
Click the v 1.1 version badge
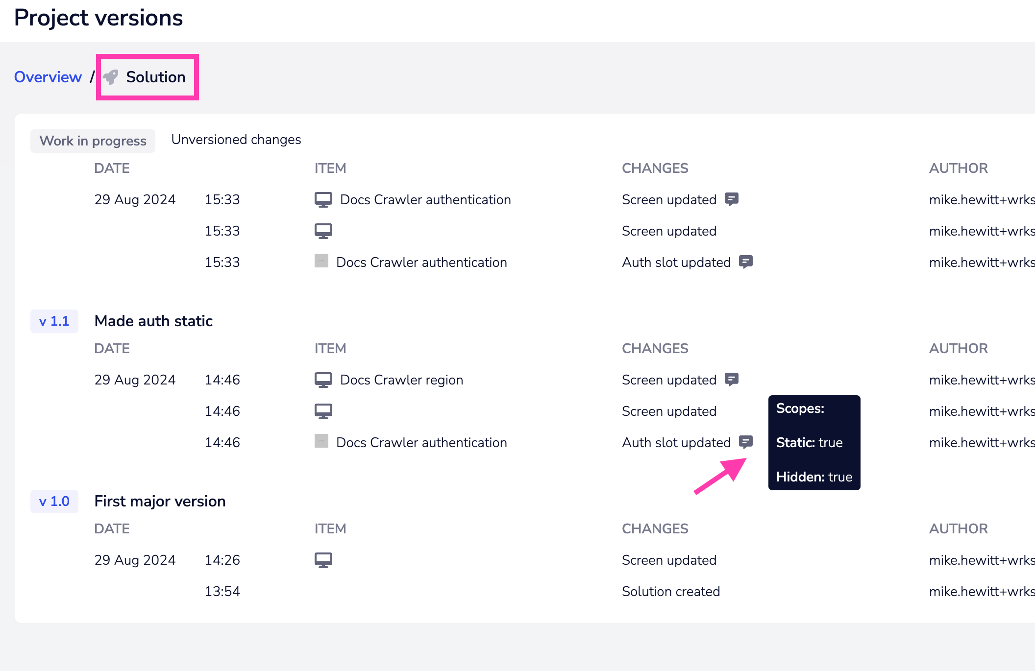(x=54, y=321)
